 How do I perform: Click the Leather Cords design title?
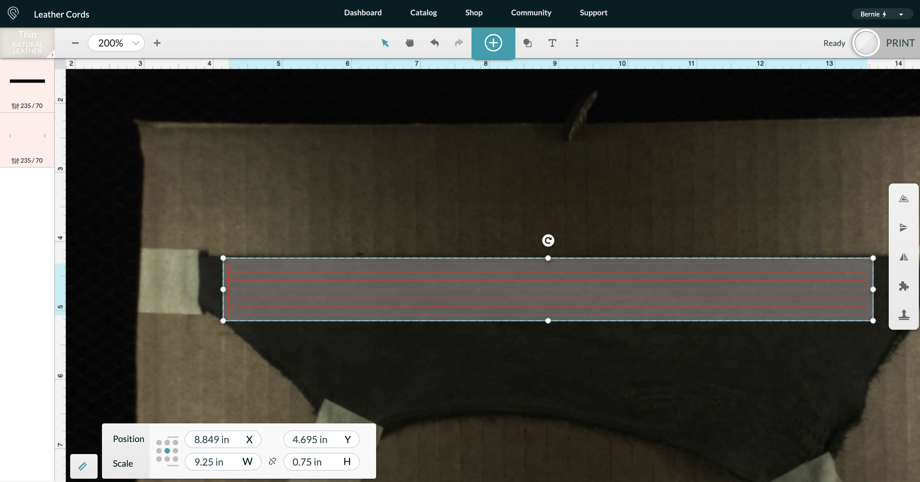(x=61, y=14)
